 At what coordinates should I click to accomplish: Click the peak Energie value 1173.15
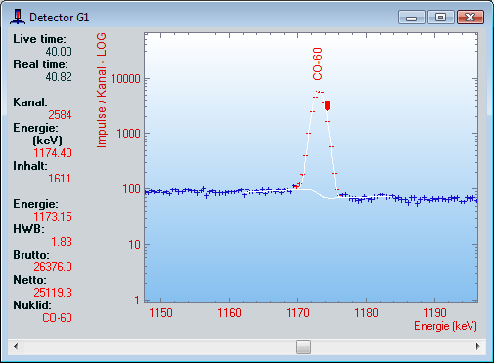[53, 217]
